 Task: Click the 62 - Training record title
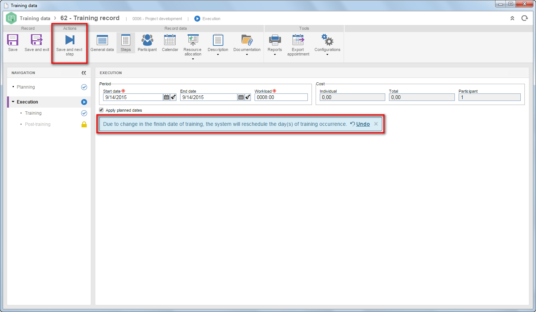point(90,18)
